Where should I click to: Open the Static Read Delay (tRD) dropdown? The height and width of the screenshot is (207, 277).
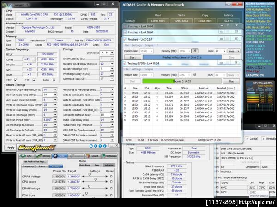click(112, 120)
